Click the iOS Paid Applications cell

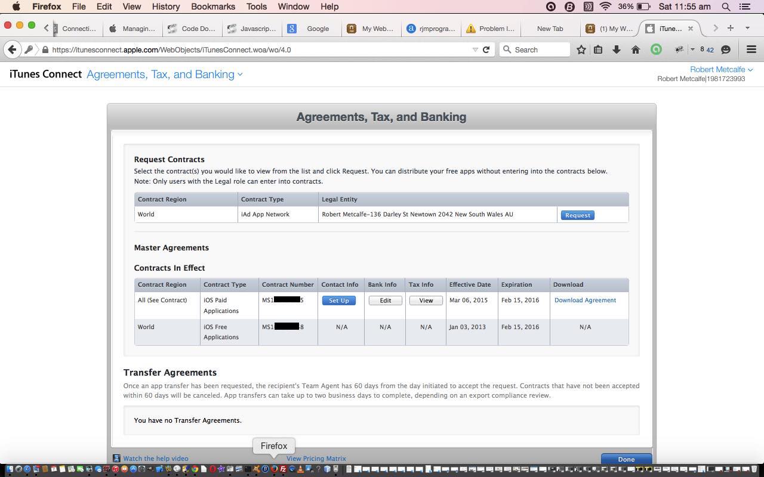(229, 305)
